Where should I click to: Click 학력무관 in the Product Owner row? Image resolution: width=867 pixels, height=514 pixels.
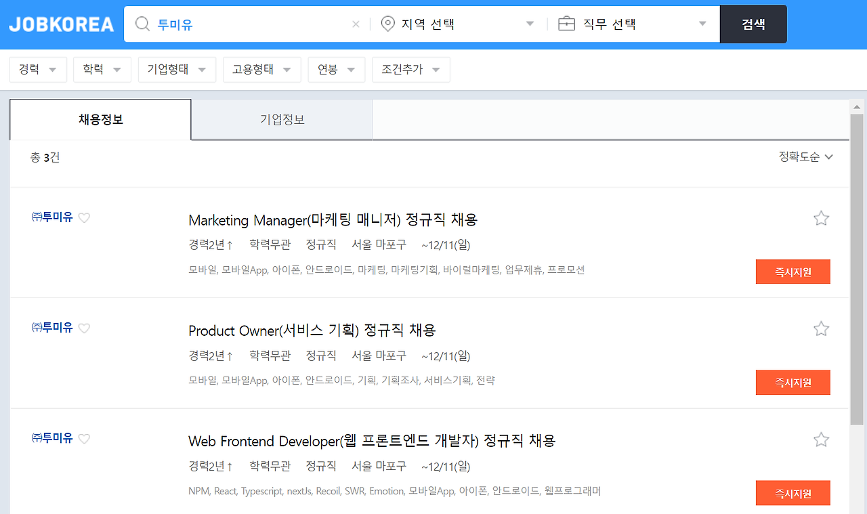click(x=270, y=356)
